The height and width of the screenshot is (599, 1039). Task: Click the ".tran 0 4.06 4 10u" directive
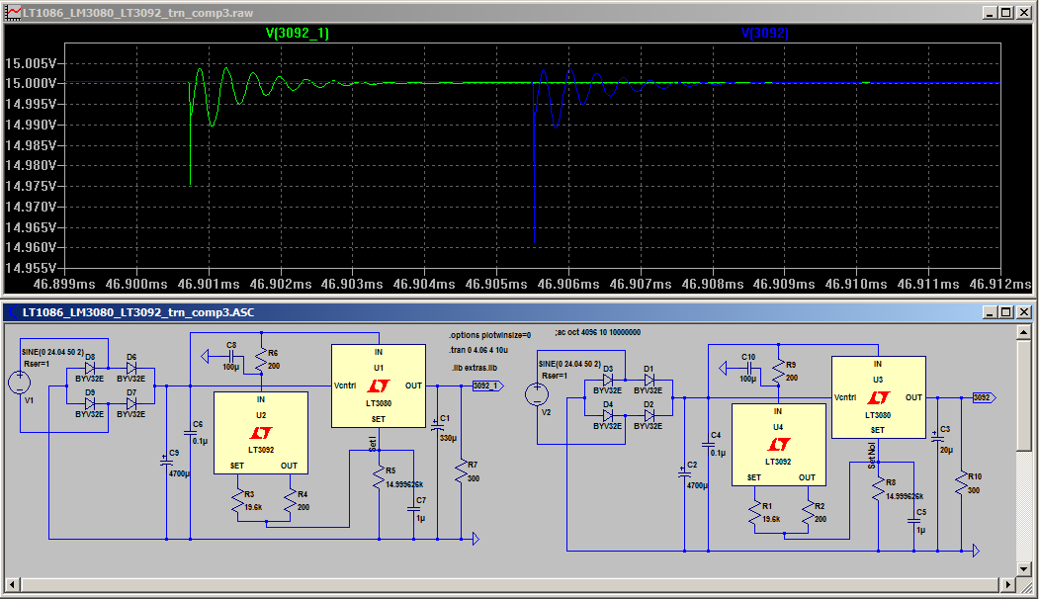click(x=478, y=350)
